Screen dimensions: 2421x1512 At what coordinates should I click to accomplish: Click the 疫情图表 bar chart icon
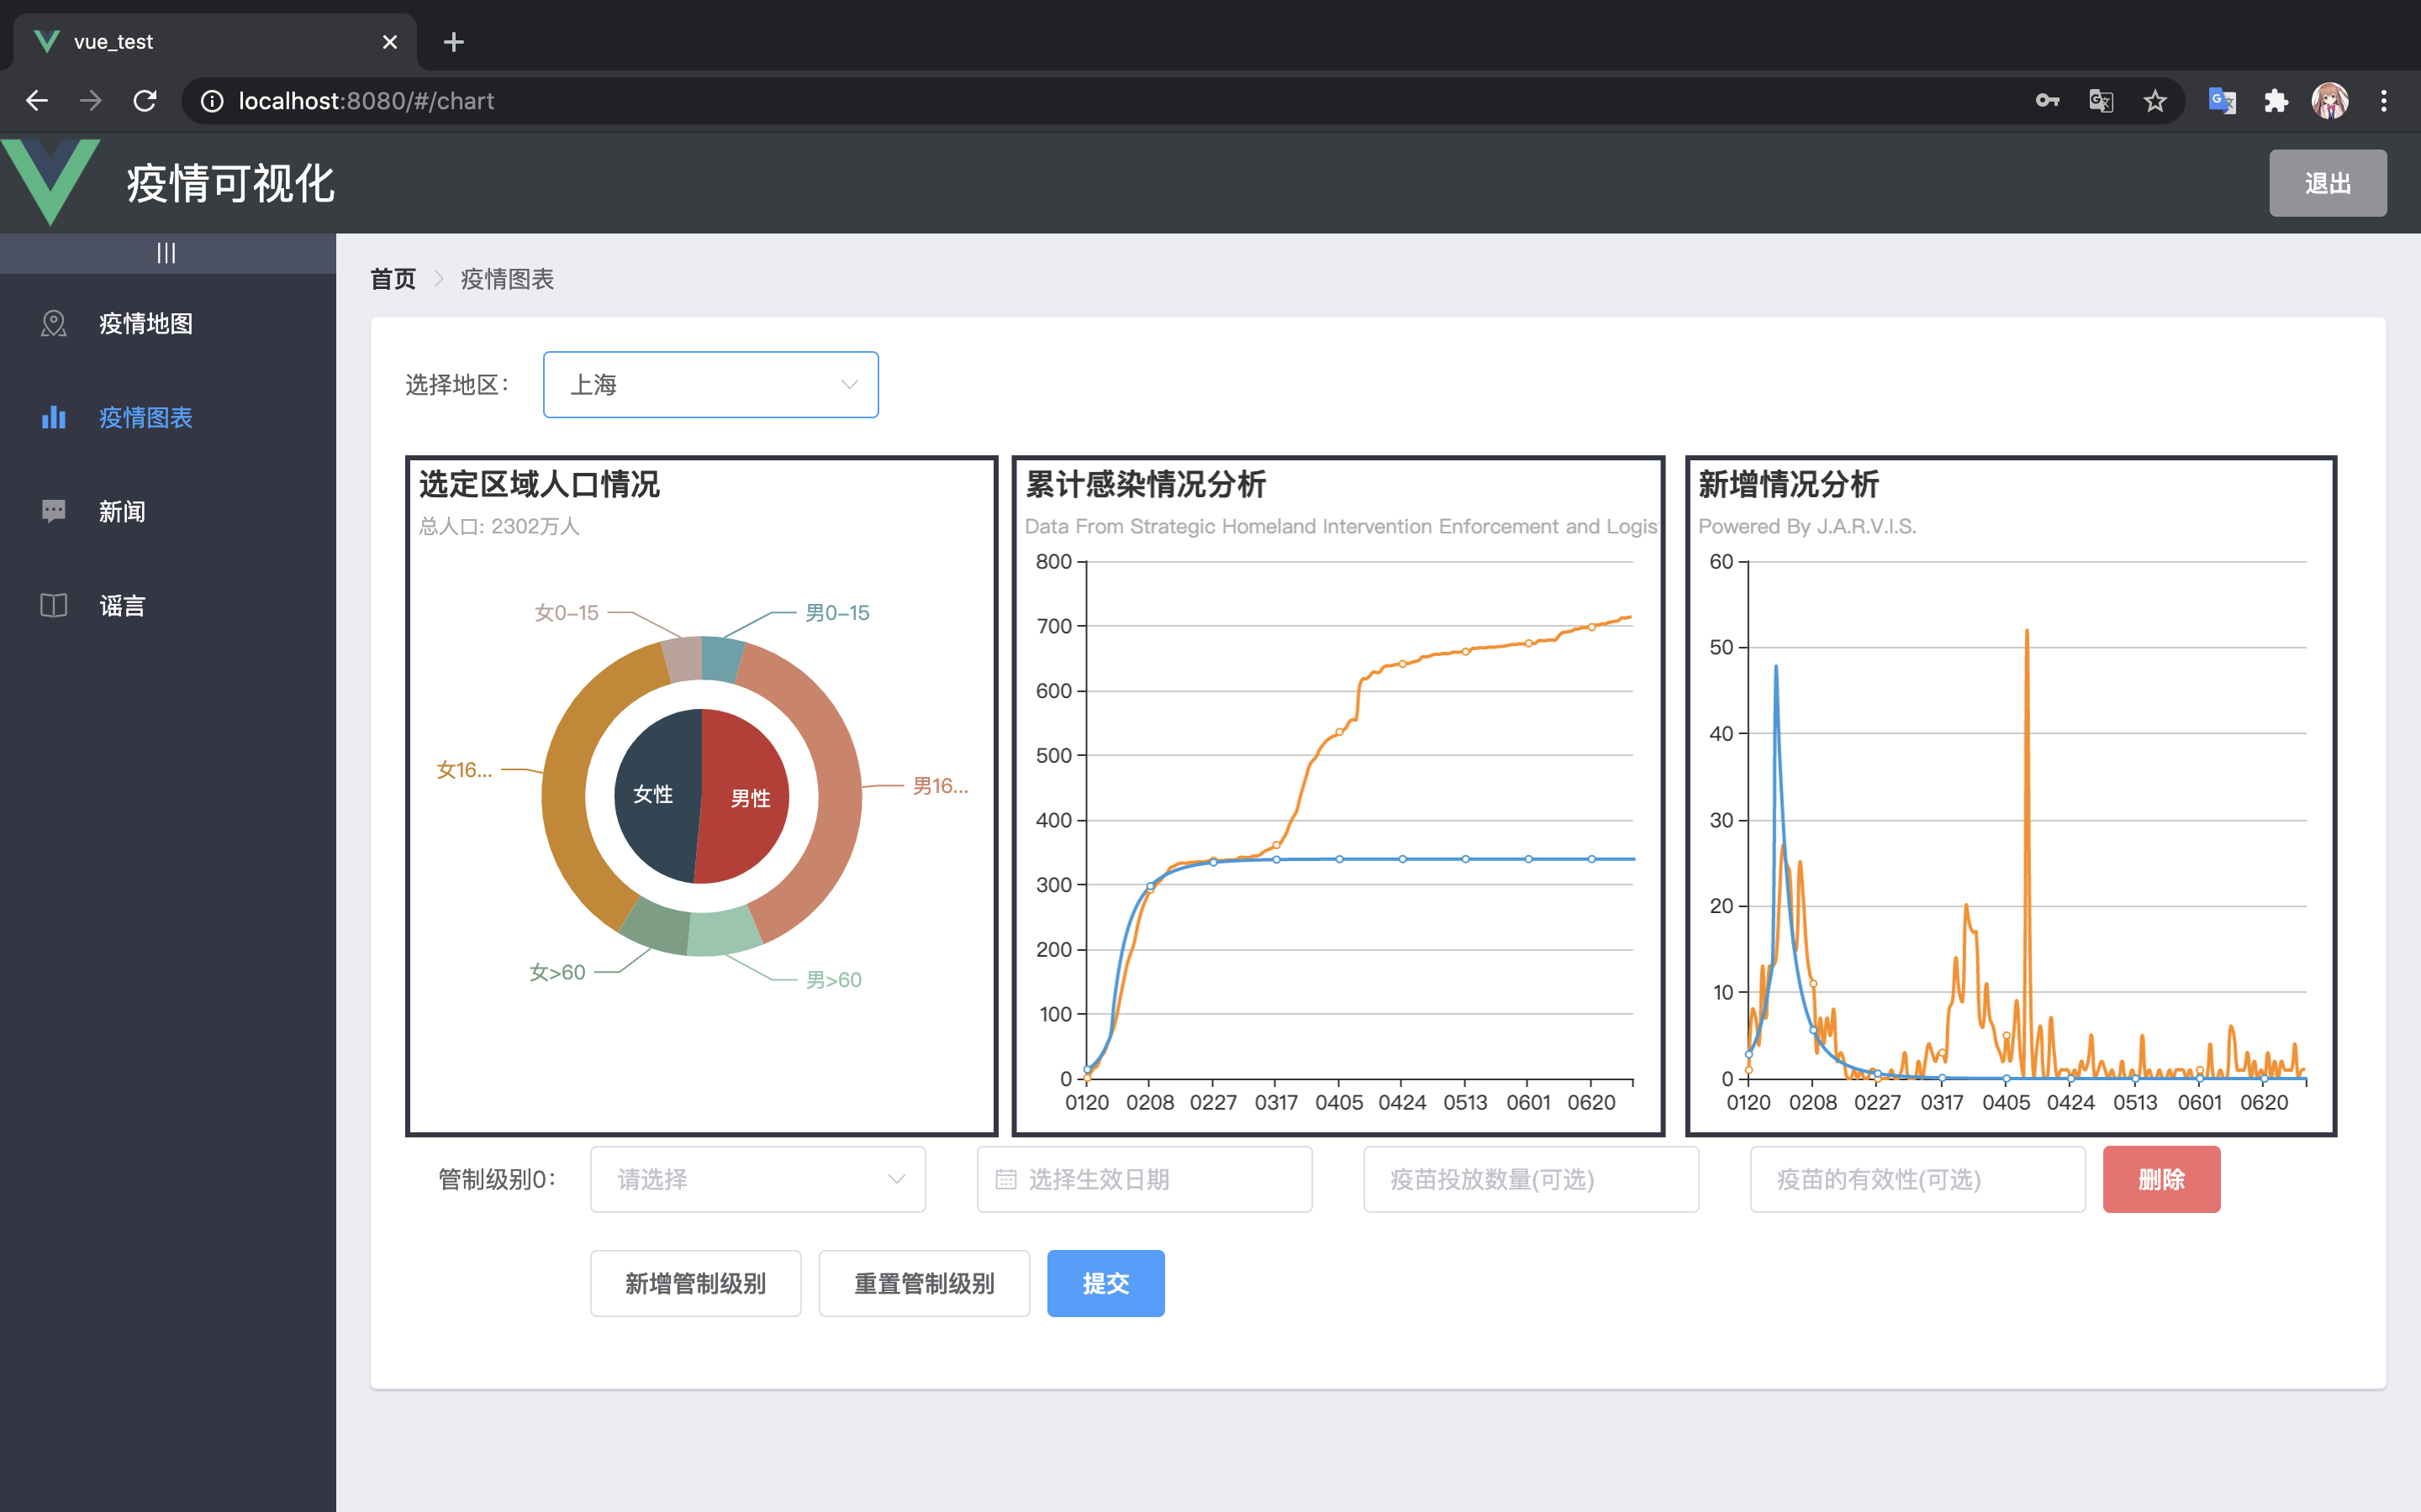tap(54, 417)
